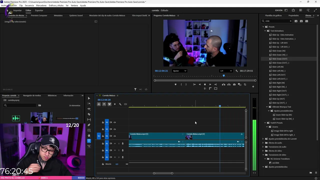Toggle lock on V3 track
This screenshot has height=180, width=320.
point(103,122)
